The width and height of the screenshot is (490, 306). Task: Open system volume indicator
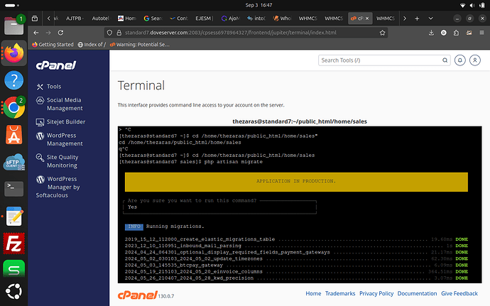click(472, 5)
